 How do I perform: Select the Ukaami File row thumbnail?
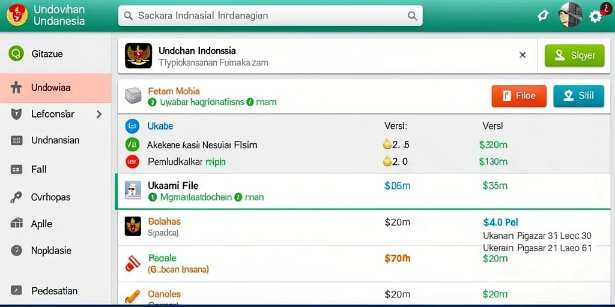click(x=133, y=191)
